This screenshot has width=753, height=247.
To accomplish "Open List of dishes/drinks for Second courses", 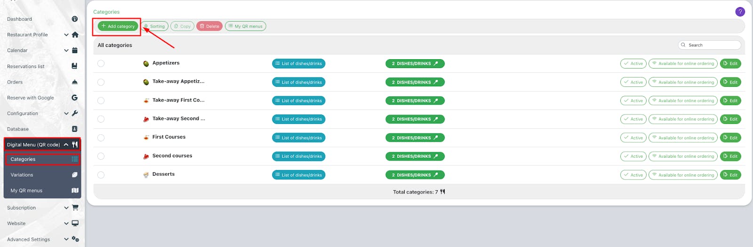I will [x=298, y=156].
